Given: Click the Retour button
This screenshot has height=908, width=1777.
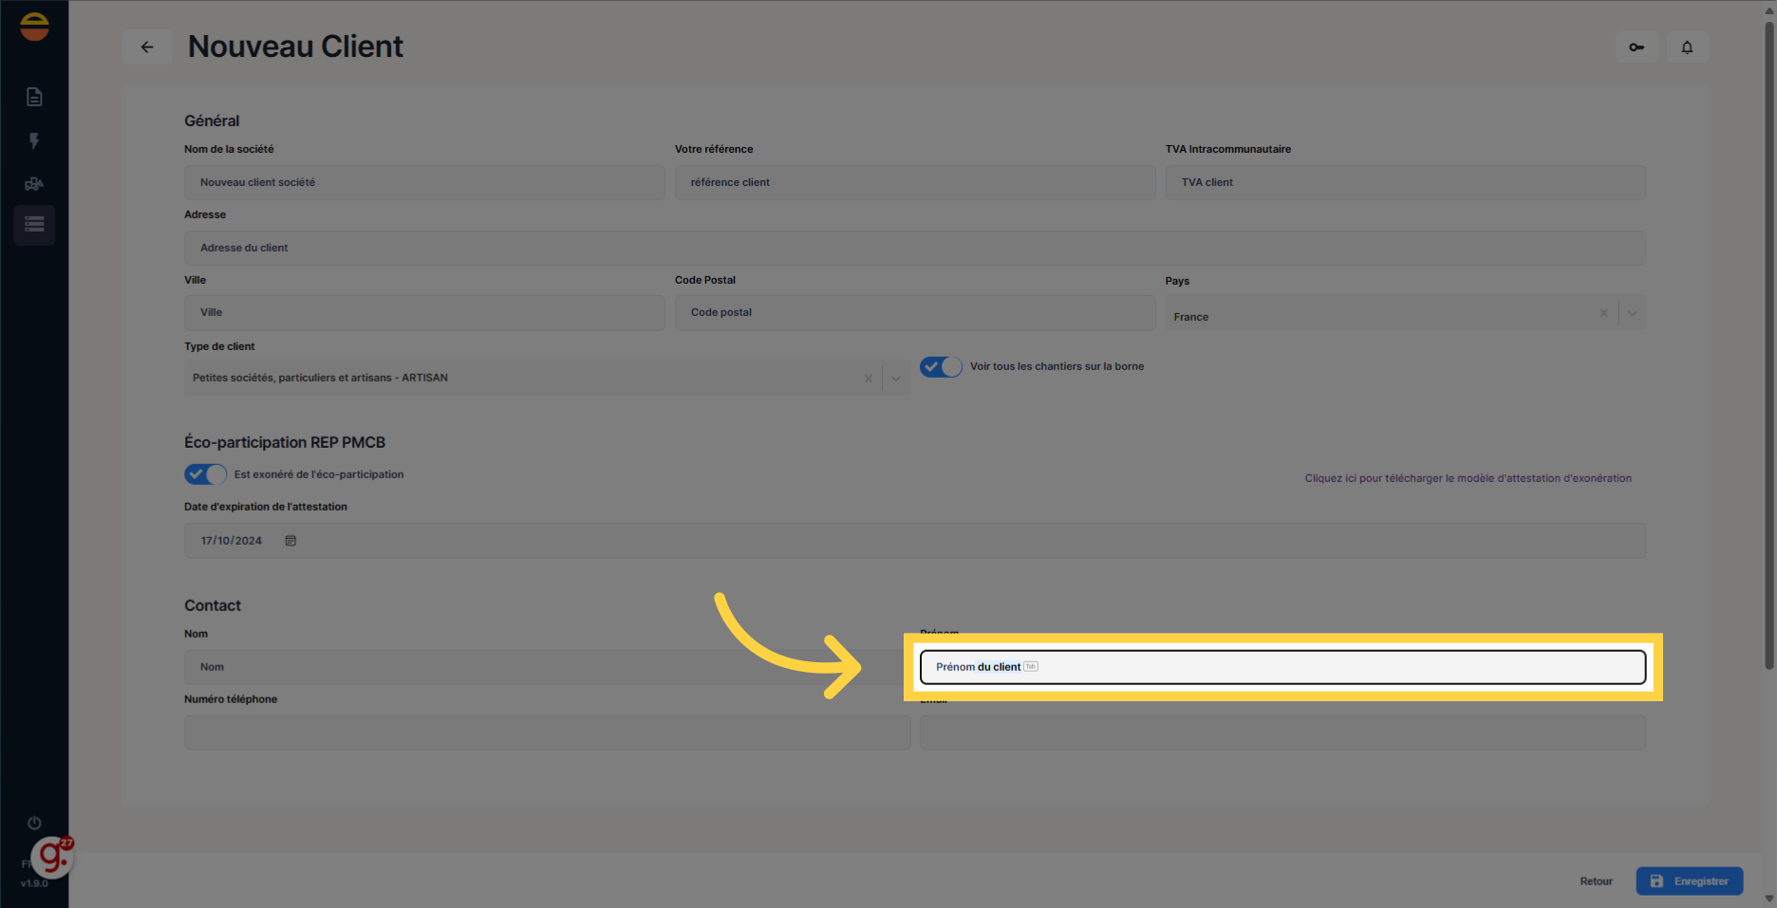Looking at the screenshot, I should tap(1596, 880).
